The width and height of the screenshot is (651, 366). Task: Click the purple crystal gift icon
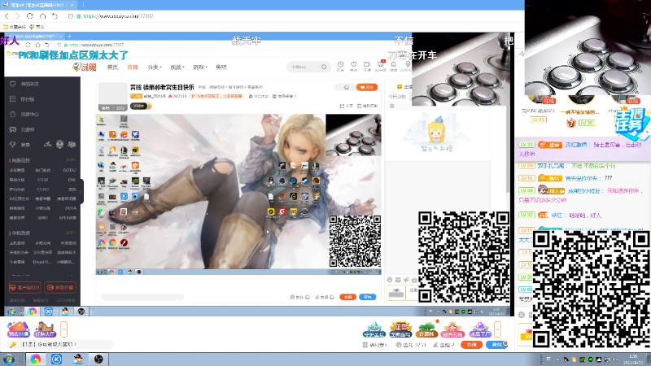pos(479,329)
